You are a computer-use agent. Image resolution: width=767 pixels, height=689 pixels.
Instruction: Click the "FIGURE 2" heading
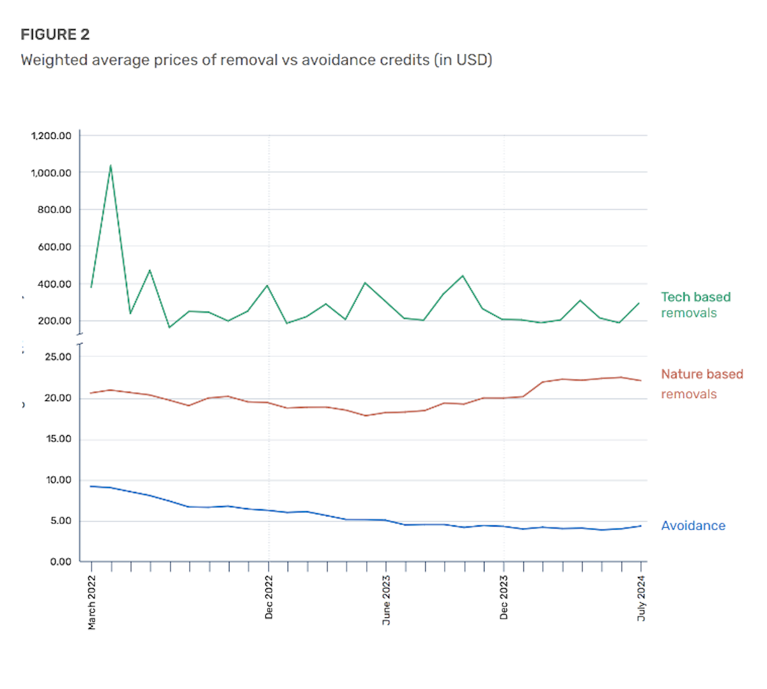click(x=55, y=35)
